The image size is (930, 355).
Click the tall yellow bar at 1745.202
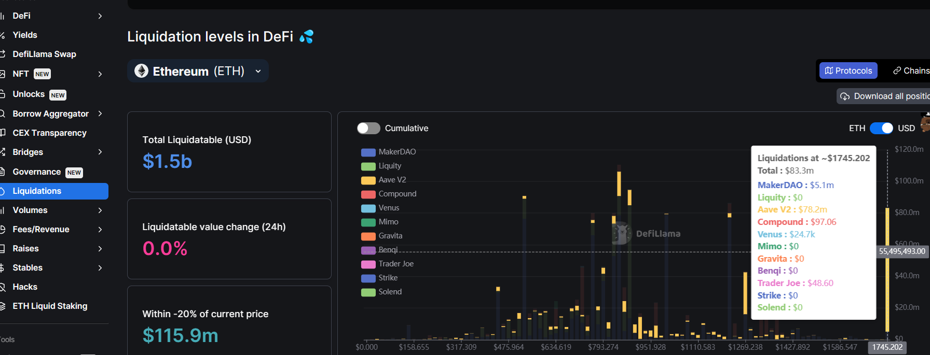pyautogui.click(x=887, y=269)
